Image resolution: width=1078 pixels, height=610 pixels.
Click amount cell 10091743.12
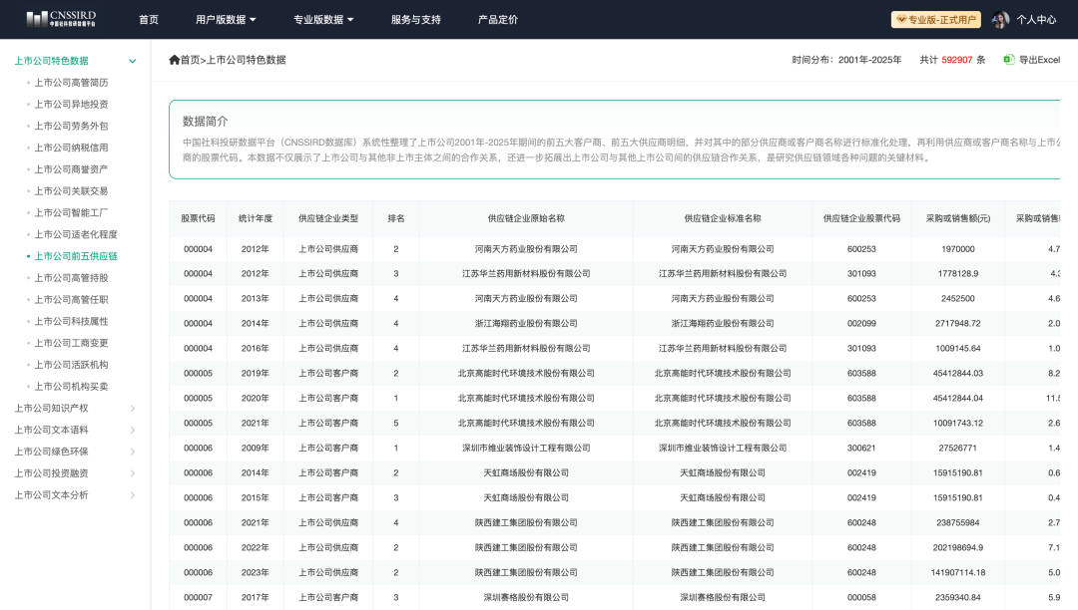coord(957,424)
